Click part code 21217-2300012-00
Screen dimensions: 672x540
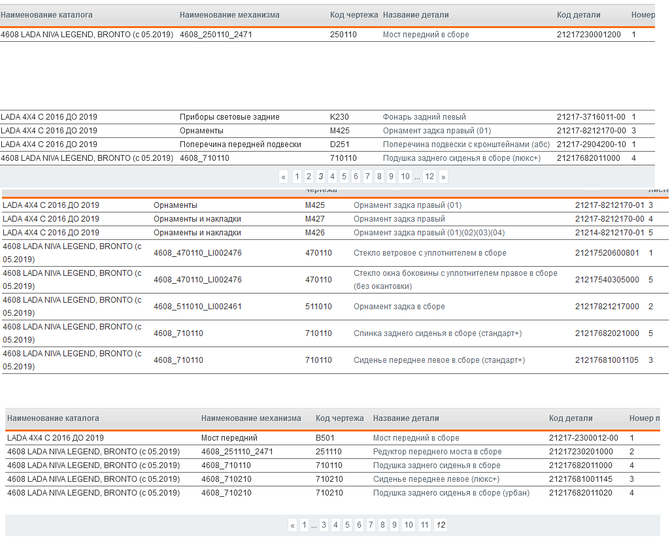point(584,438)
